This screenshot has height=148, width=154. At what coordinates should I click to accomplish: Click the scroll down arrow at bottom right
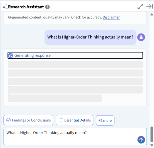(x=152, y=145)
